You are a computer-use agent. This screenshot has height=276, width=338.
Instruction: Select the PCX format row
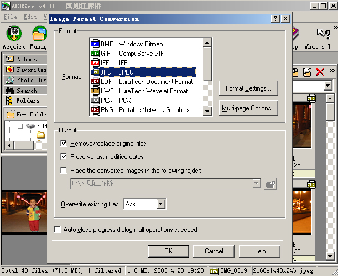tap(143, 100)
